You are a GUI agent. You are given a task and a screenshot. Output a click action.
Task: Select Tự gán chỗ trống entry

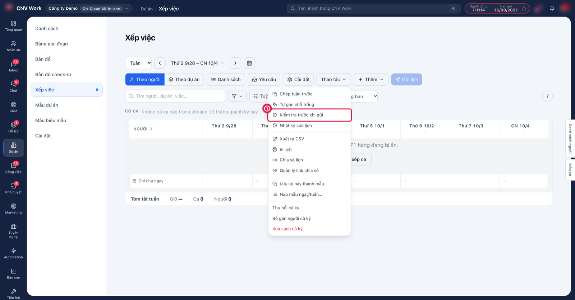coord(309,105)
